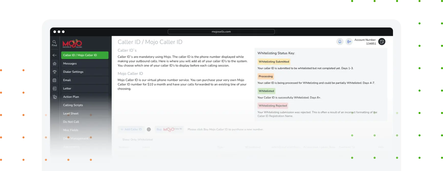Image resolution: width=443 pixels, height=171 pixels.
Task: Open Email settings menu item
Action: [x=85, y=80]
